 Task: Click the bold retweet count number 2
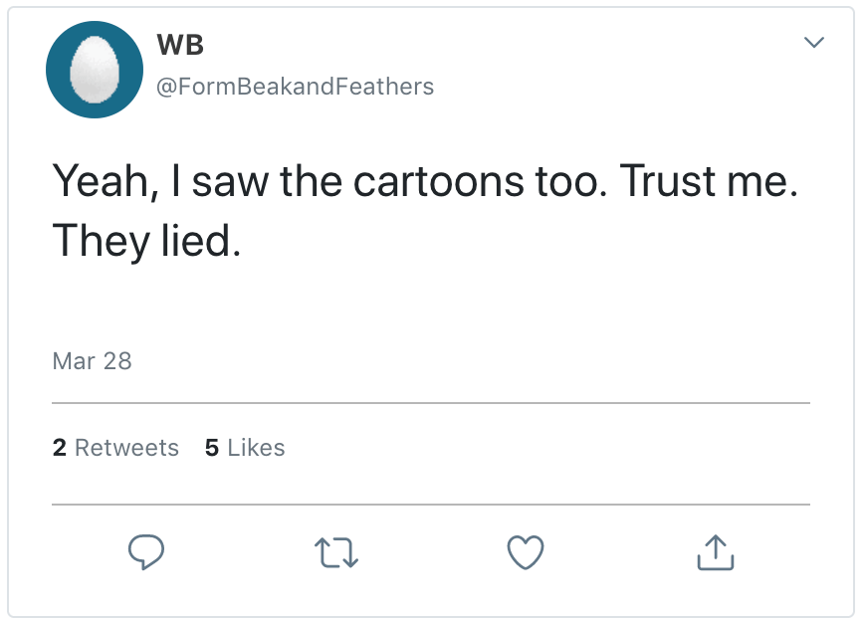click(x=59, y=448)
